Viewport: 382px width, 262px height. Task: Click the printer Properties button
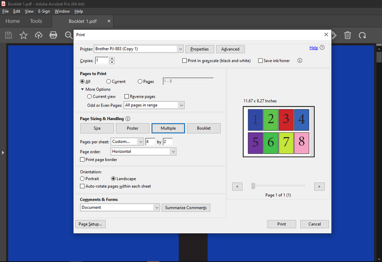pos(200,49)
